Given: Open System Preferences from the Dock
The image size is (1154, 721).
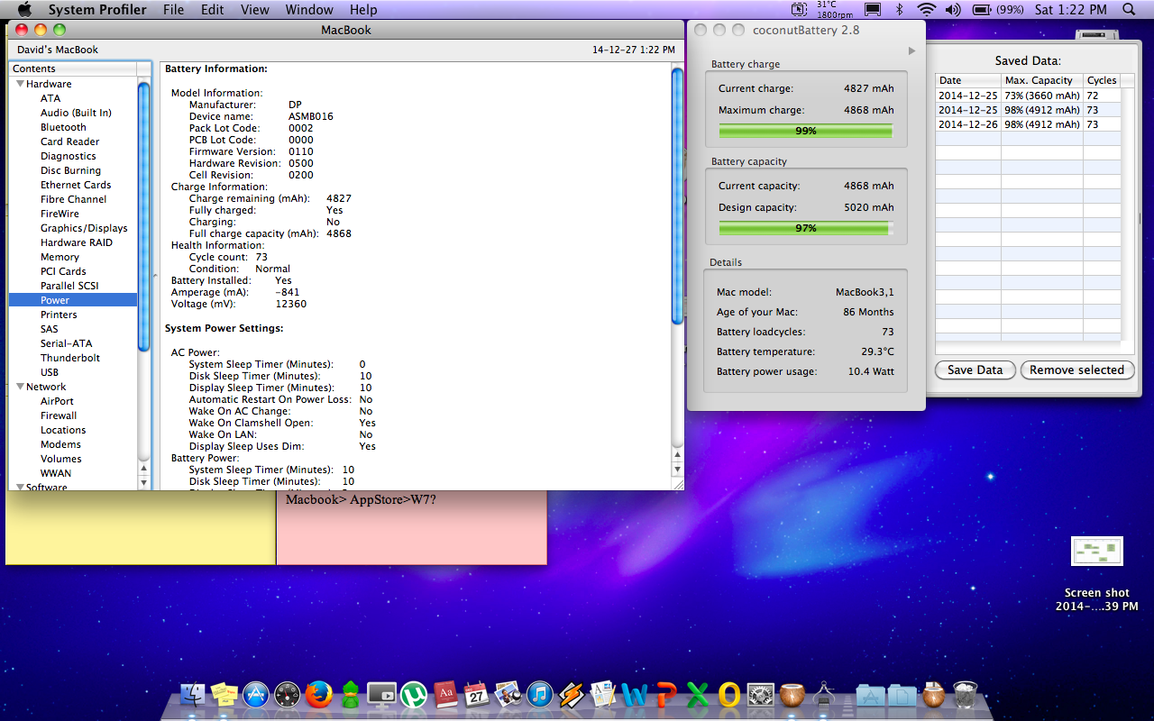Looking at the screenshot, I should coord(761,694).
